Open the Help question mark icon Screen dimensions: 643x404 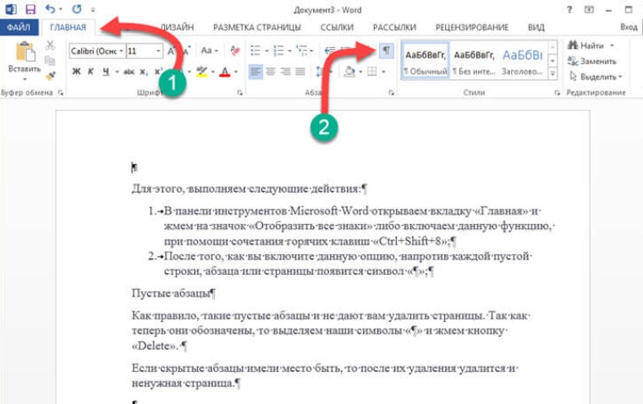pos(569,9)
